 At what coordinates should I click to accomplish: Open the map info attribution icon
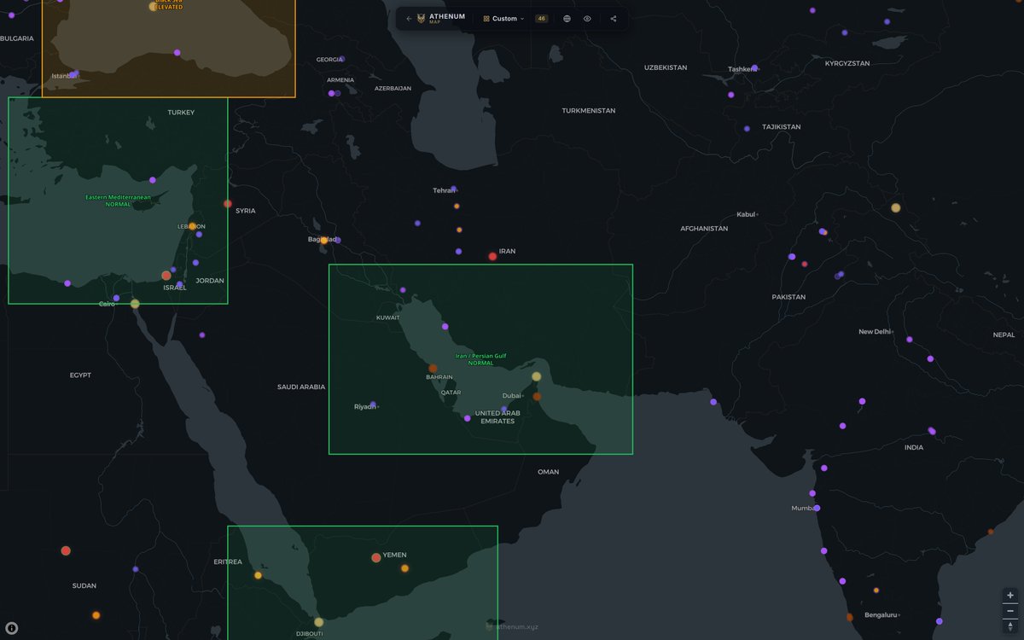[x=12, y=628]
